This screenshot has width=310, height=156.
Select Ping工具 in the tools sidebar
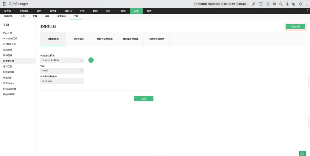[7, 33]
